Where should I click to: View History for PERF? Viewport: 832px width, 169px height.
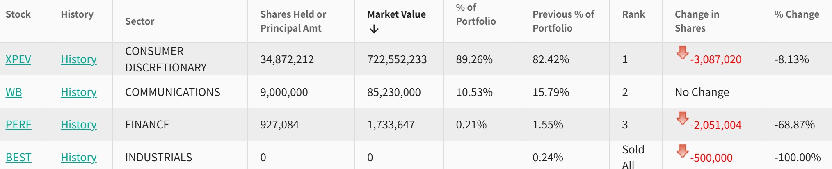coord(79,125)
